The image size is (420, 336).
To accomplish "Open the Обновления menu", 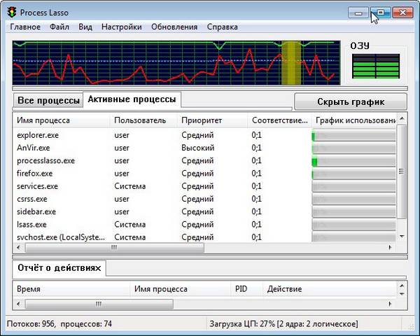I will point(174,27).
